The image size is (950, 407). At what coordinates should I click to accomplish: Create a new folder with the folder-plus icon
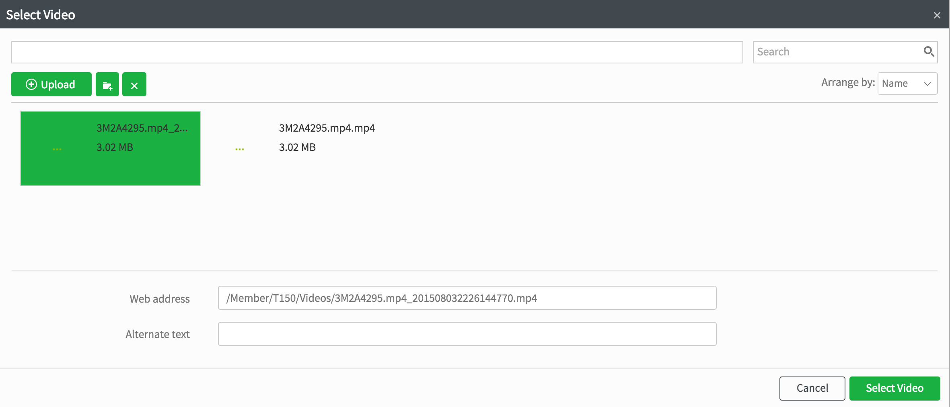coord(107,84)
